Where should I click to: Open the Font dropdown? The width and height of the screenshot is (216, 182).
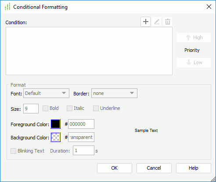46,93
